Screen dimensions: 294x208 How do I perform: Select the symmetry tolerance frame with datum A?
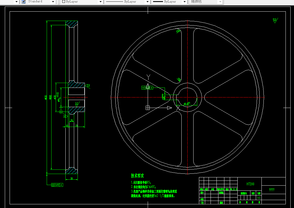click(x=147, y=88)
